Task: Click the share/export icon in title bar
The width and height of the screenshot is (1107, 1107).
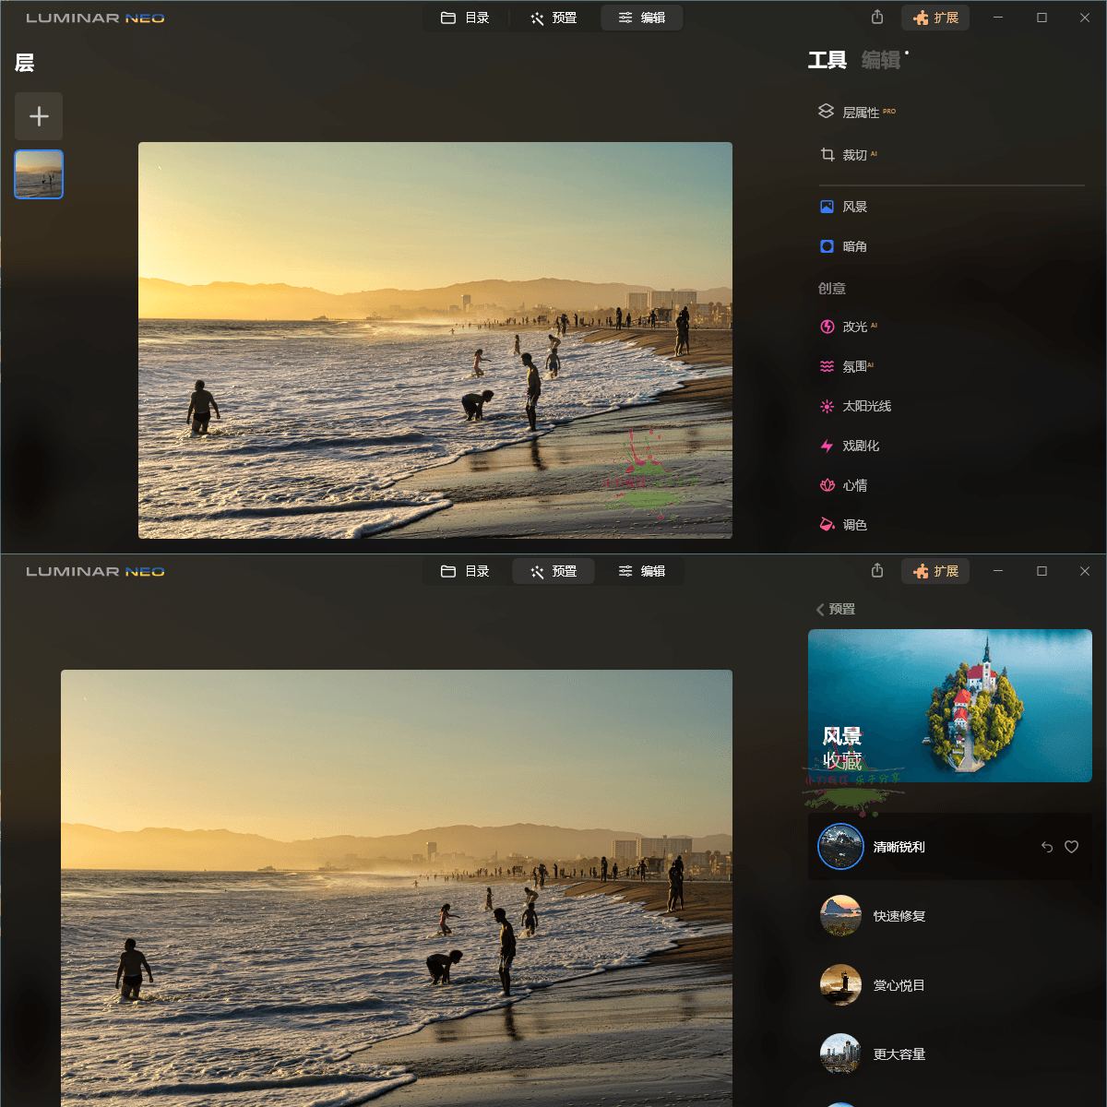Action: (876, 18)
